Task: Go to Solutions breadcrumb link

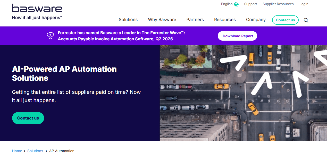Action: pos(35,151)
